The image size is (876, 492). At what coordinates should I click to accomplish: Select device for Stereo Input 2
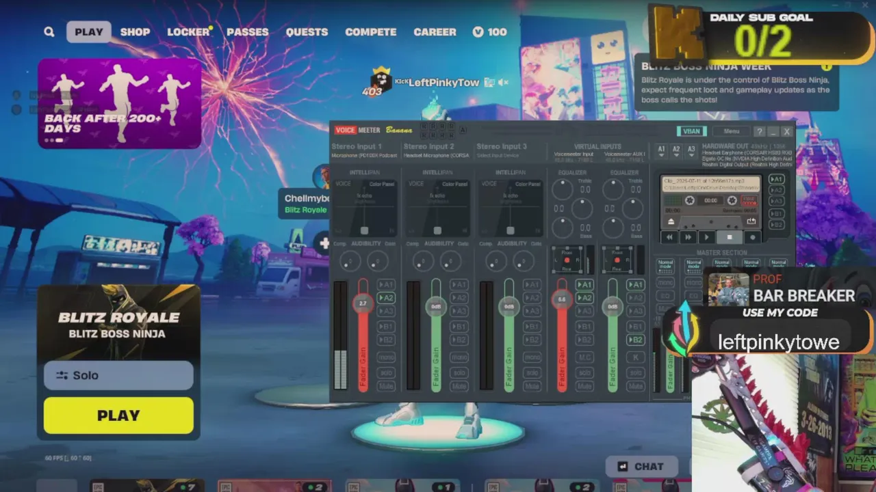tap(437, 155)
